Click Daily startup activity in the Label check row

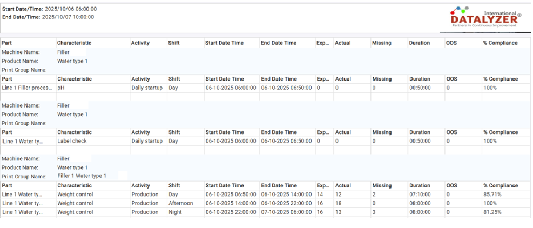click(x=147, y=141)
